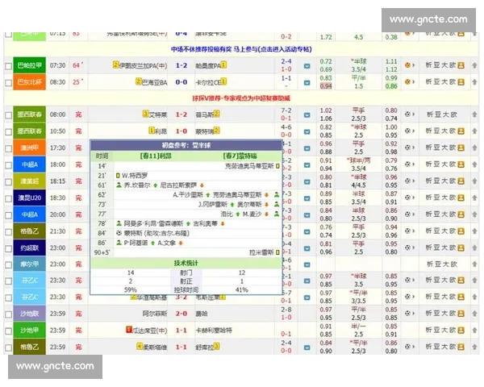Viewport: 484px width, 387px height.
Task: Click the orange 澳洲甲 league badge
Action: tap(30, 148)
